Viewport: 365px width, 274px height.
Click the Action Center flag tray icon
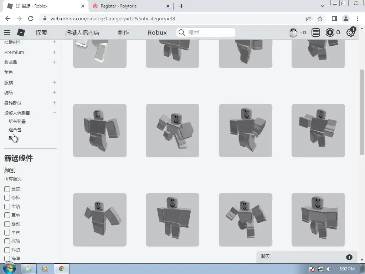pyautogui.click(x=312, y=269)
